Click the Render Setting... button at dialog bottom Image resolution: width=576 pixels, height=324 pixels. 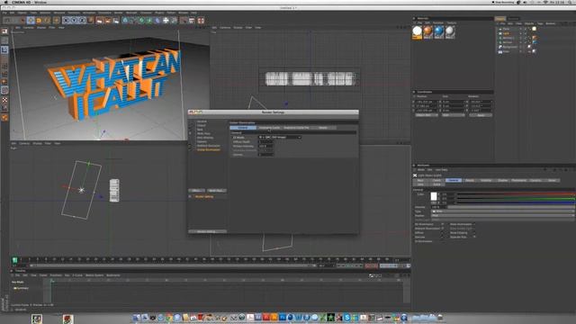coord(207,232)
